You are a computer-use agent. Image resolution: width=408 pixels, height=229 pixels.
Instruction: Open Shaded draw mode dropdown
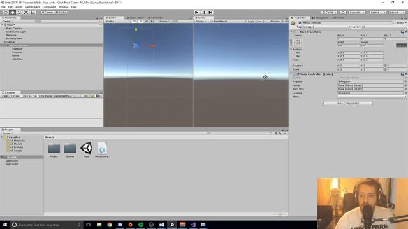tap(117, 21)
